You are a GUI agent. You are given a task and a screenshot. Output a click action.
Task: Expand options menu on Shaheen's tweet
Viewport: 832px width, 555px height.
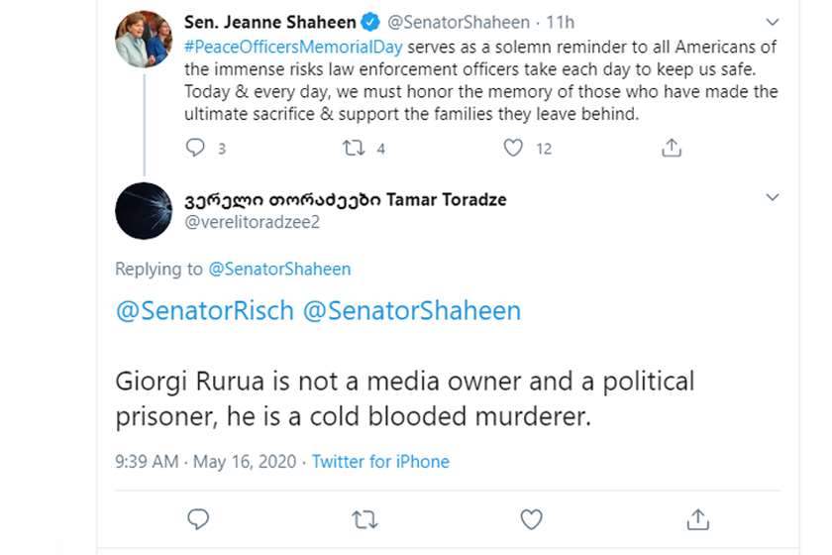[x=773, y=23]
